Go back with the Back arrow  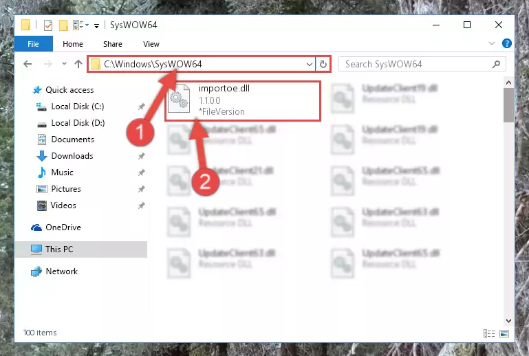tap(28, 64)
